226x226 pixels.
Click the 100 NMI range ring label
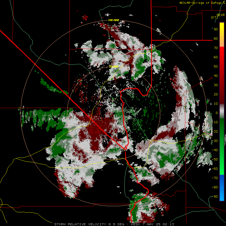114,20
